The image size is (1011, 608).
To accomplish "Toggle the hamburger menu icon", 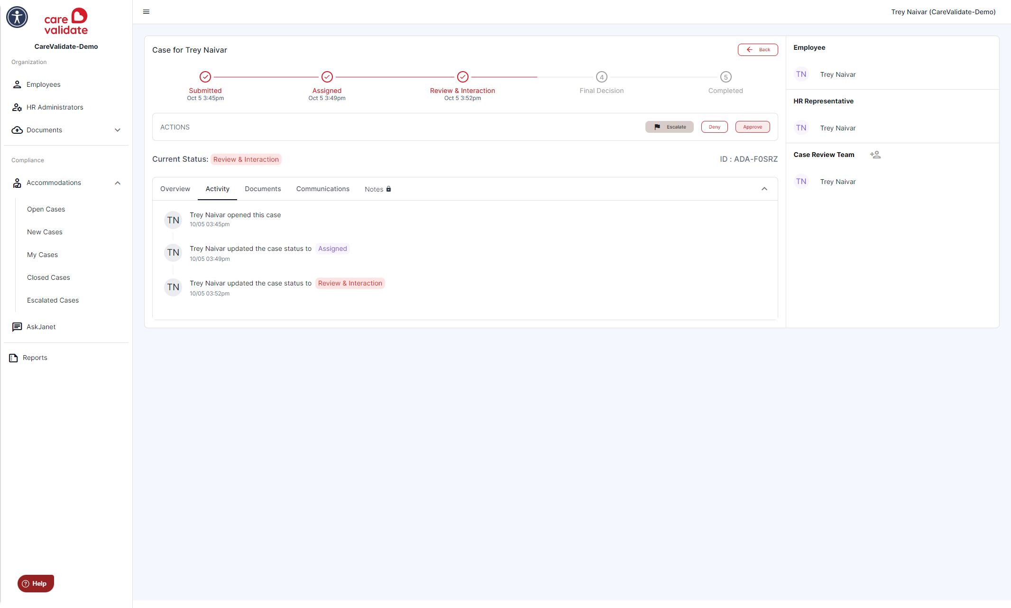I will tap(146, 12).
